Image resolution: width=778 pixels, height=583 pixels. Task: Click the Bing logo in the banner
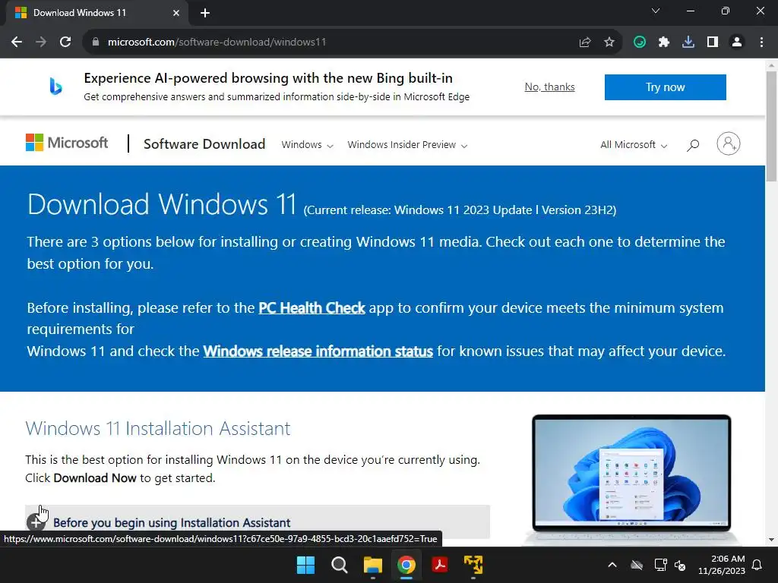tap(55, 87)
